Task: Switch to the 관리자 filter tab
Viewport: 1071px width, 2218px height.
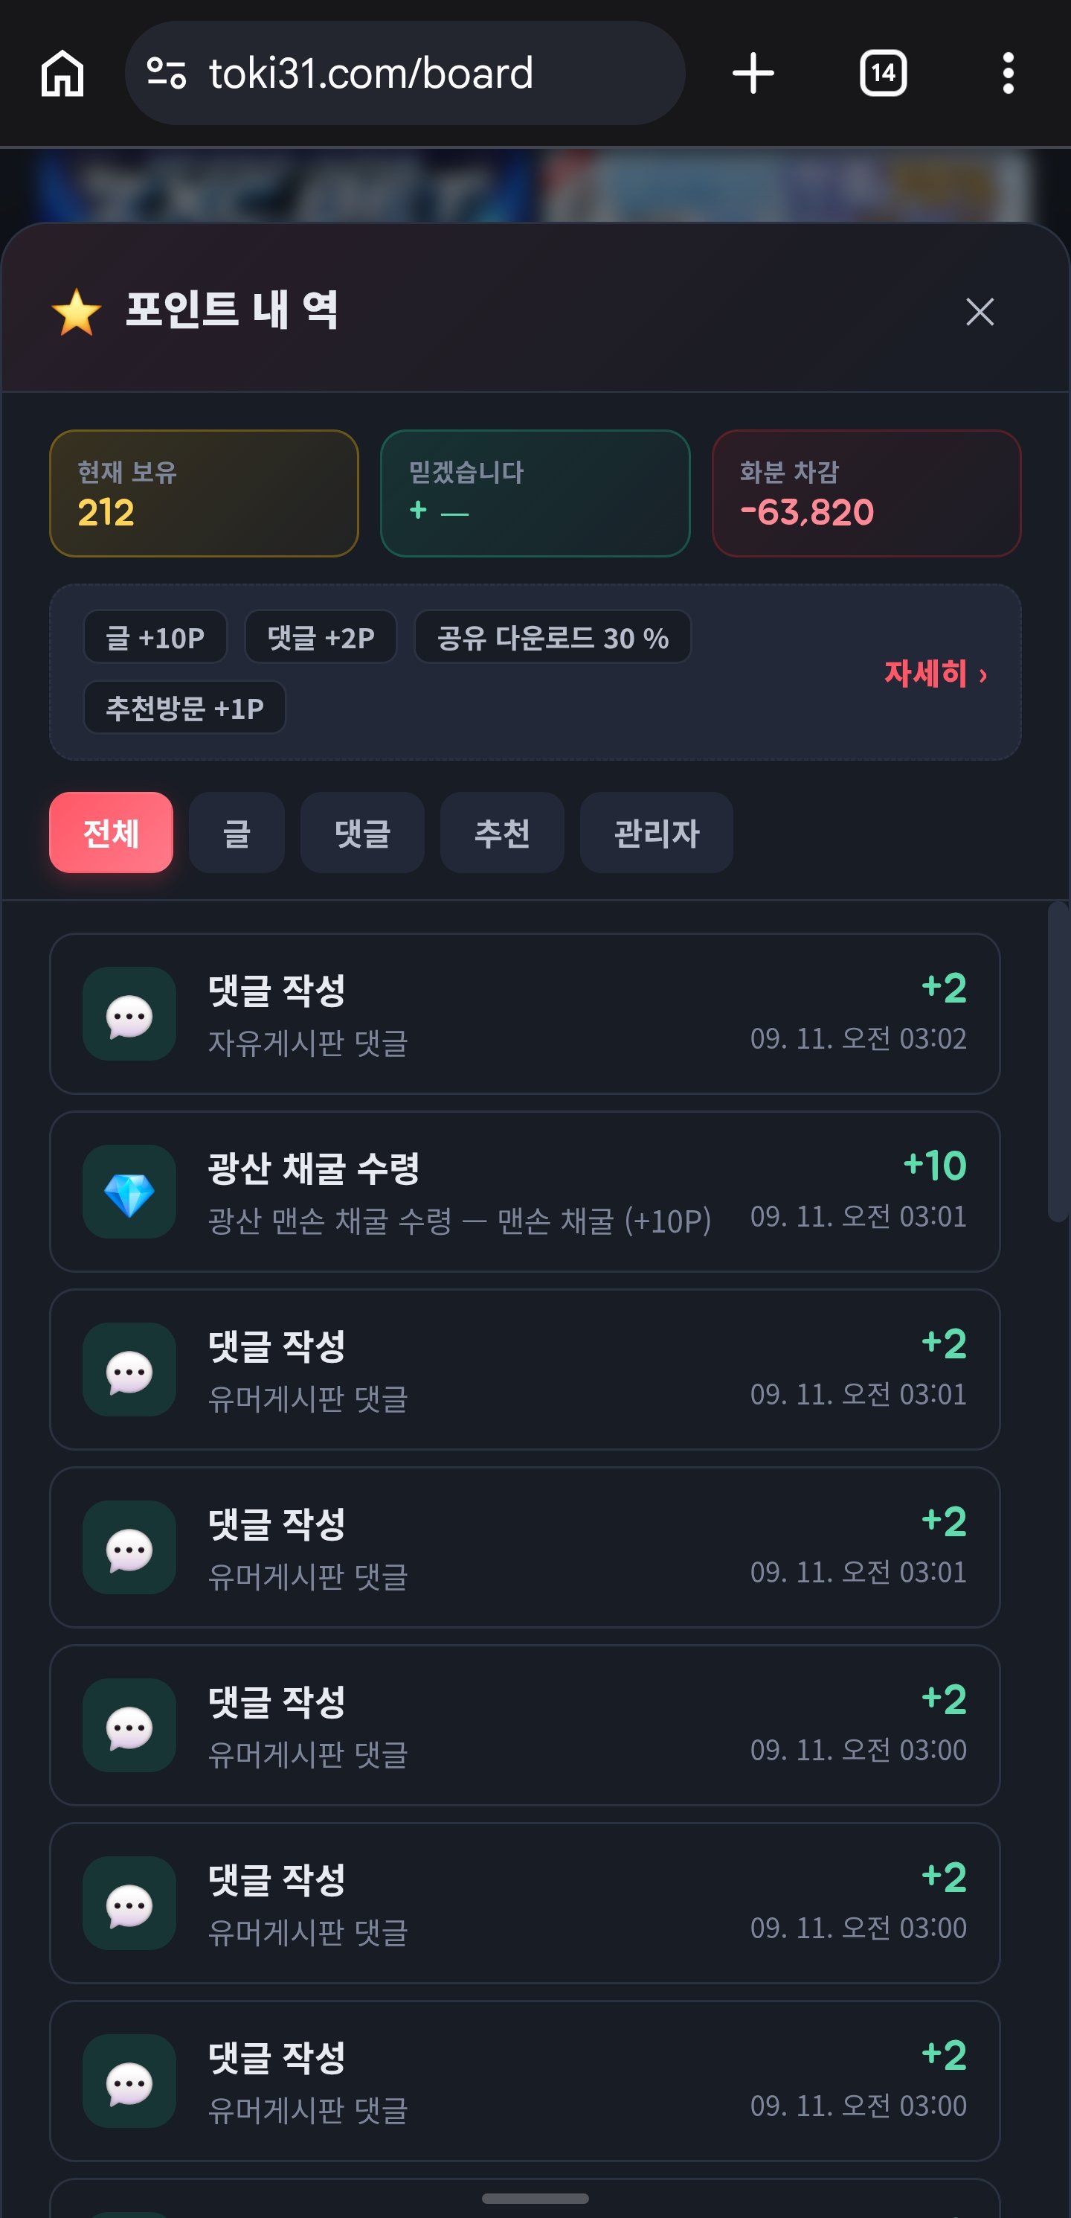Action: [x=657, y=833]
